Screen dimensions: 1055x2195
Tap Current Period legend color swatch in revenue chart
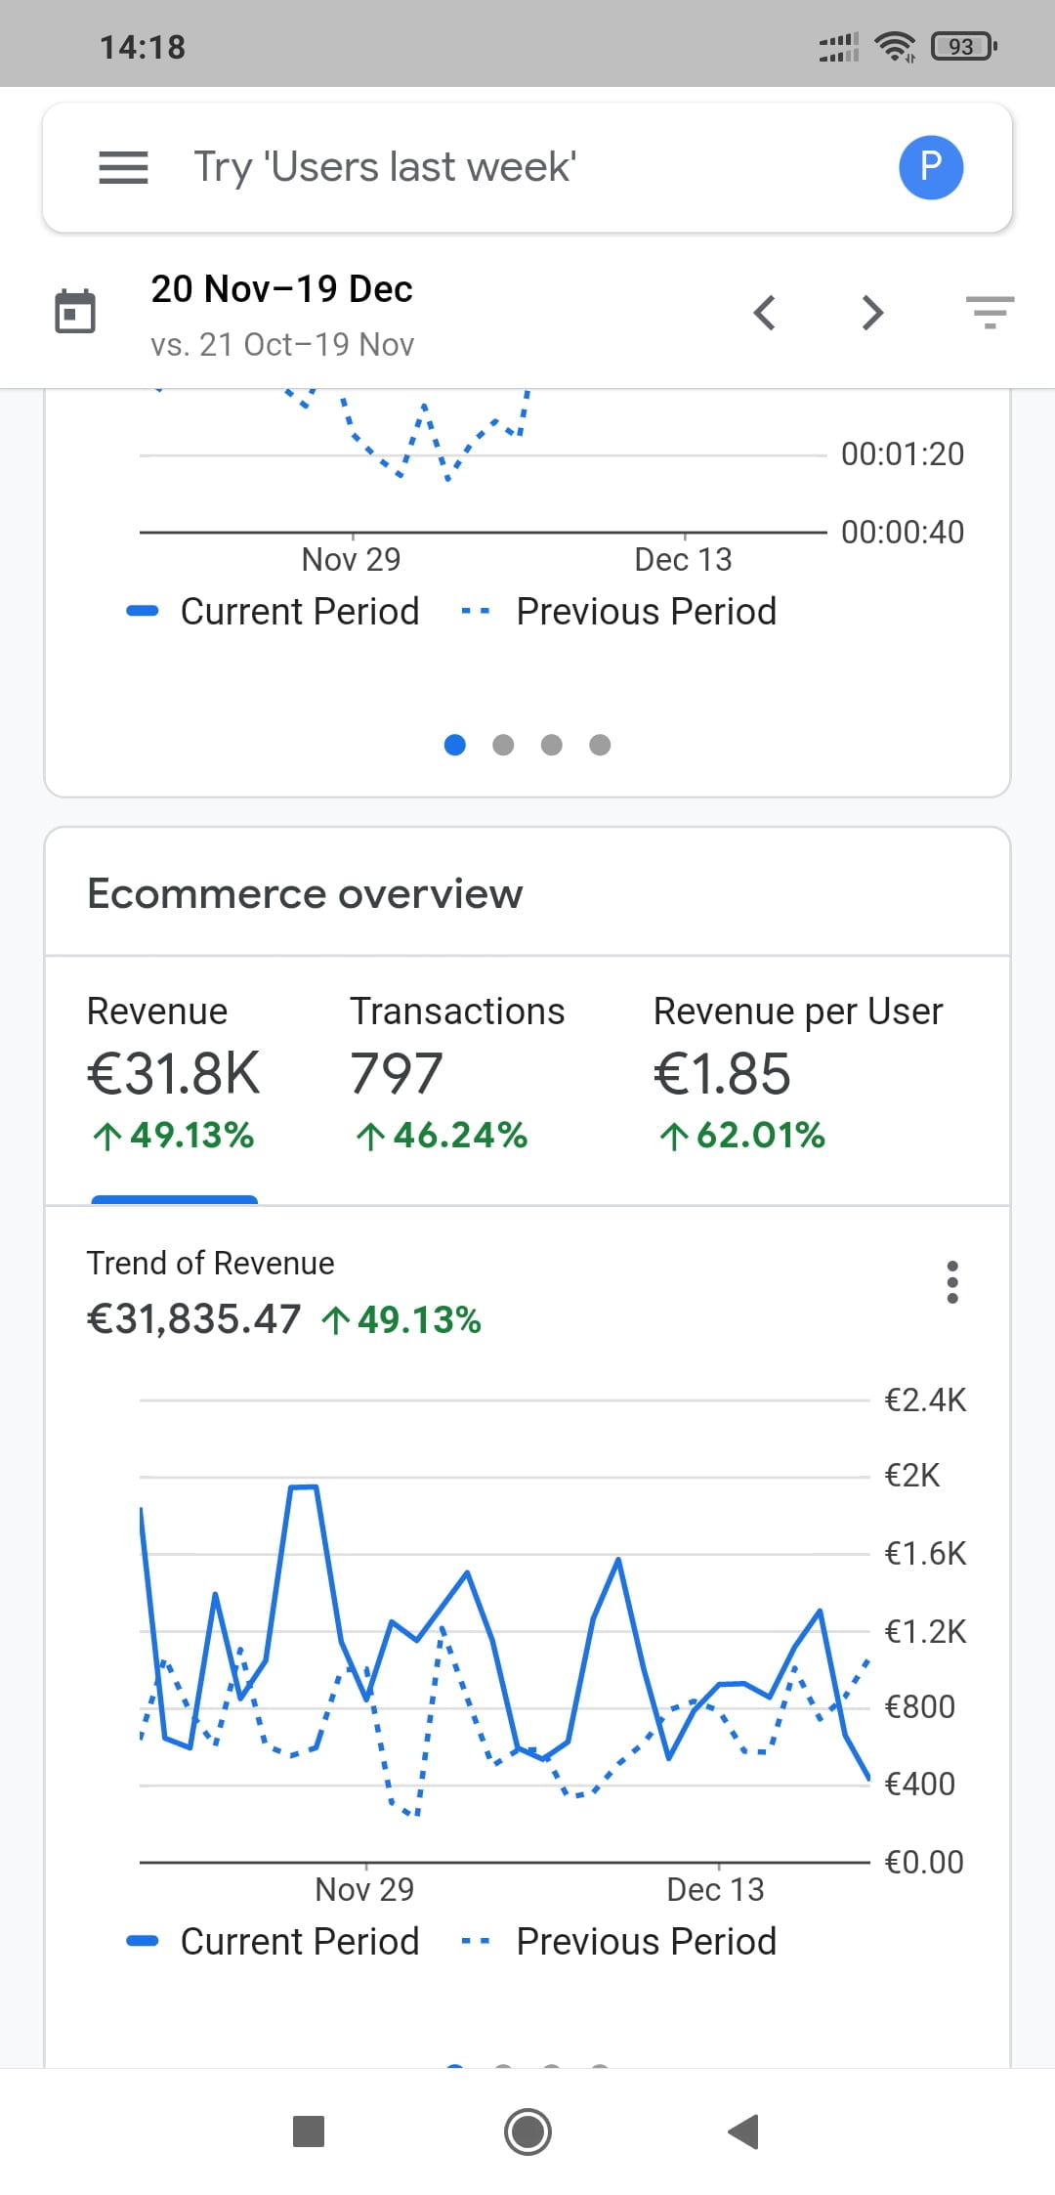coord(143,1941)
